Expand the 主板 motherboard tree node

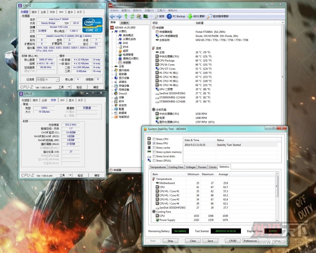point(113,66)
